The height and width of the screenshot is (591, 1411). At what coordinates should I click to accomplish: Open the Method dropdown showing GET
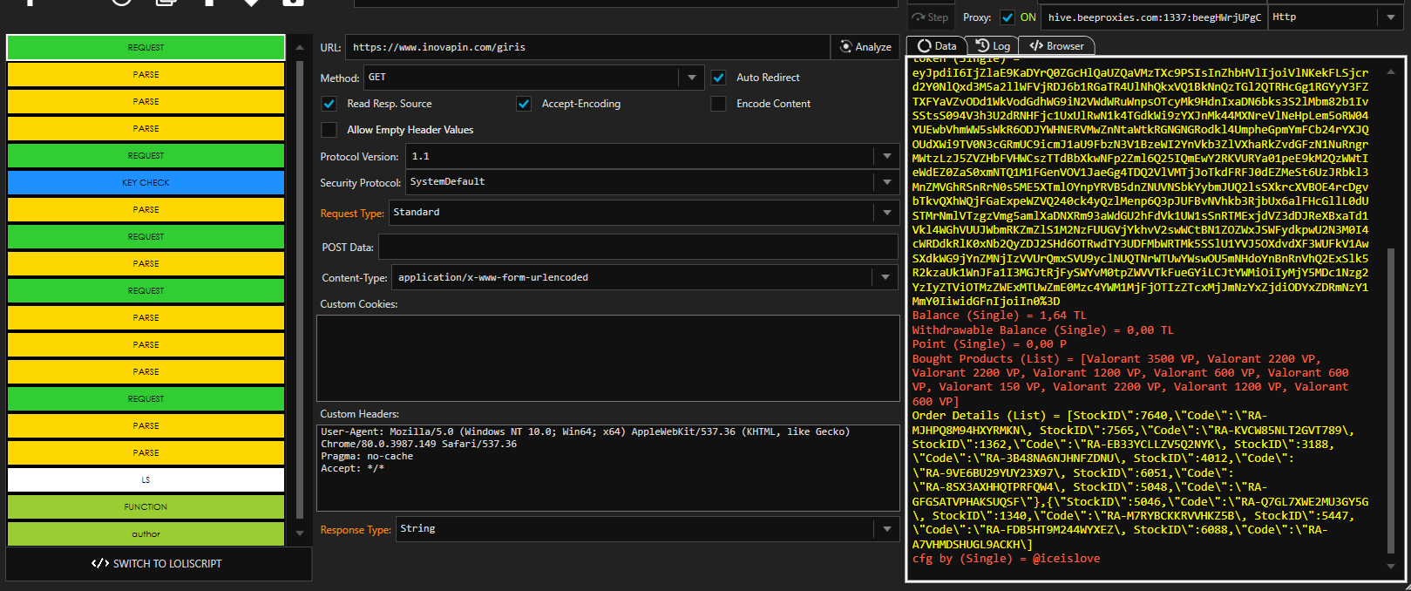691,78
